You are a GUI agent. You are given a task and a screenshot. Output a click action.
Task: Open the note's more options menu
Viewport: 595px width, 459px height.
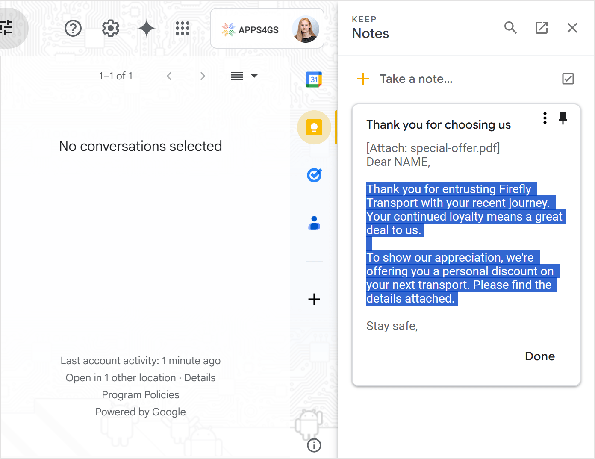tap(545, 118)
